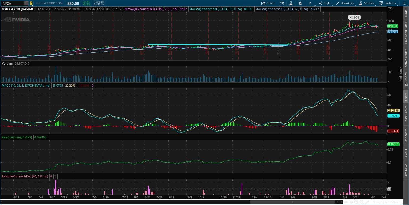Click scroll left arrow on time axis scrollbar
Image resolution: width=409 pixels, height=205 pixels.
click(x=338, y=202)
